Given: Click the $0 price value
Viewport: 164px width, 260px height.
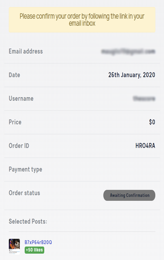Looking at the screenshot, I should coord(152,122).
